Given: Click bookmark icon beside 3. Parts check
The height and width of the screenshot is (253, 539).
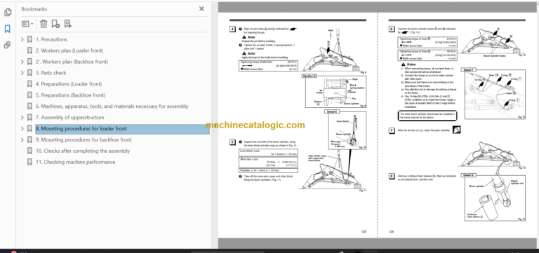Looking at the screenshot, I should point(30,73).
